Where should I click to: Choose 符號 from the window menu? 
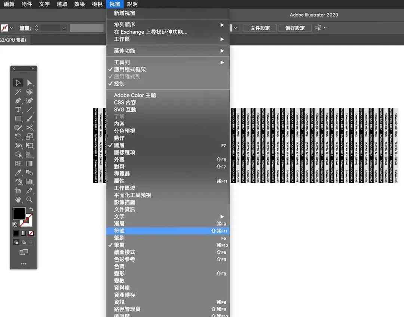click(x=168, y=231)
